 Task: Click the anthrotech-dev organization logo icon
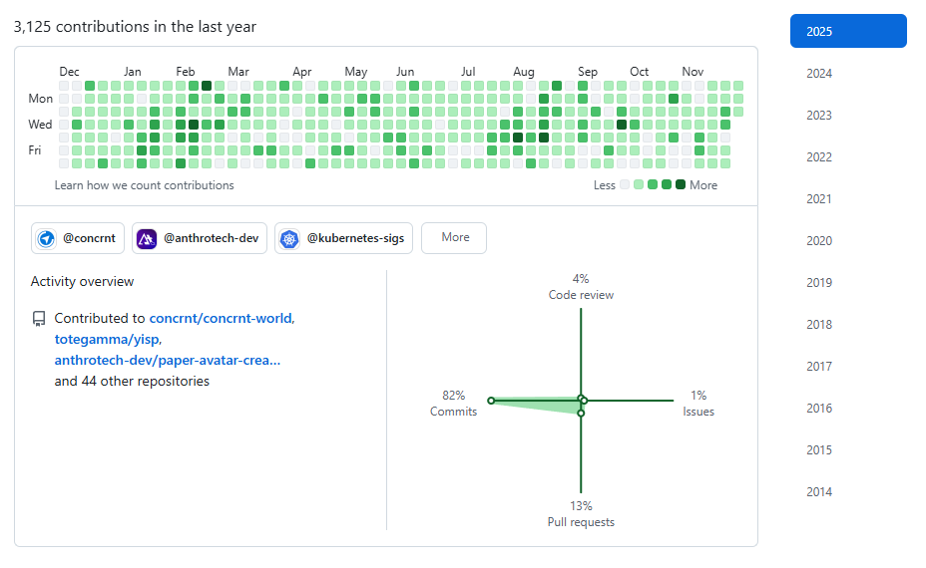[147, 238]
